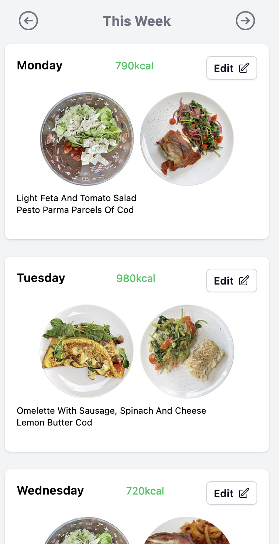Open Light Feta And Tomato Salad photo
Screen dimensions: 279x544
tap(87, 139)
